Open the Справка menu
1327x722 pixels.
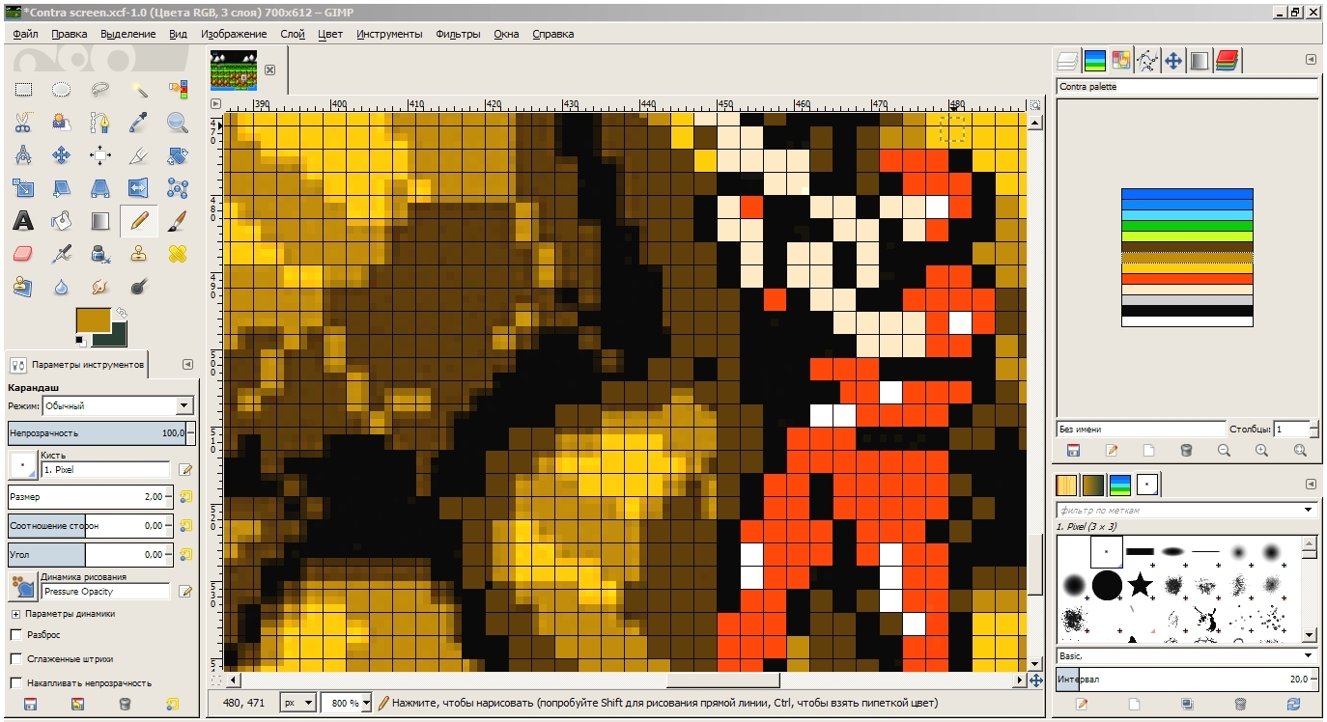(x=552, y=34)
